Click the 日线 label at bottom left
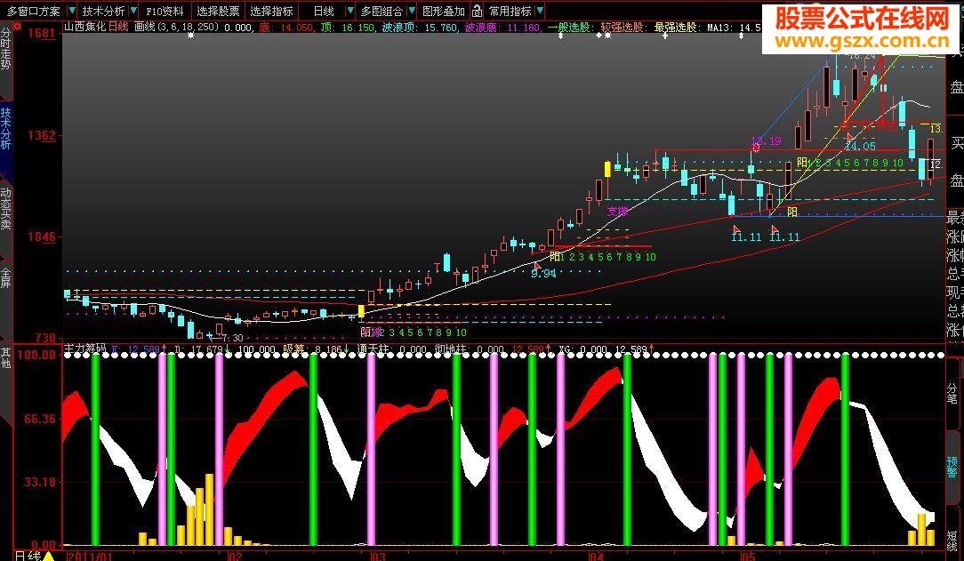 27,556
